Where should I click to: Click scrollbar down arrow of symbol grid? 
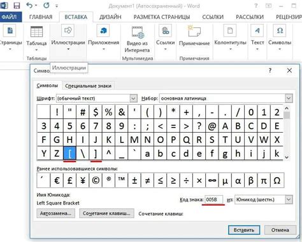287,157
